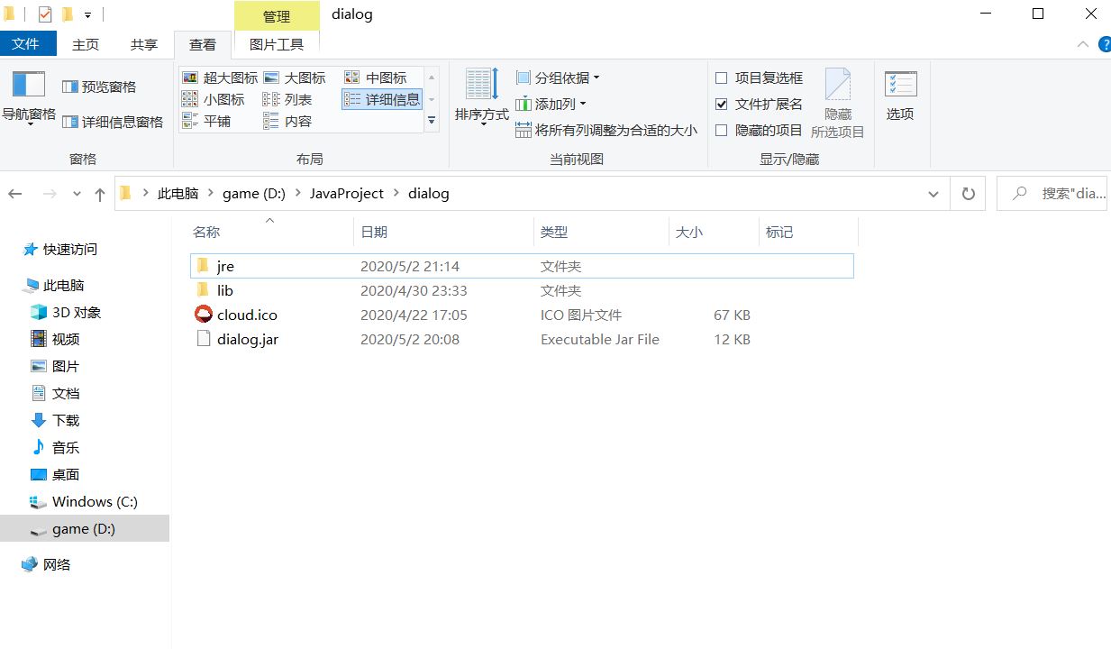Select Medium icons (中图标) layout
Image resolution: width=1111 pixels, height=649 pixels.
375,78
